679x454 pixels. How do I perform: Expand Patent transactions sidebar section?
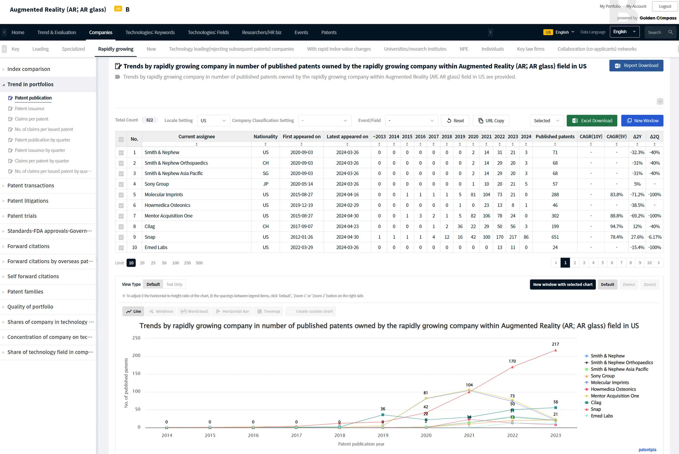coord(31,186)
